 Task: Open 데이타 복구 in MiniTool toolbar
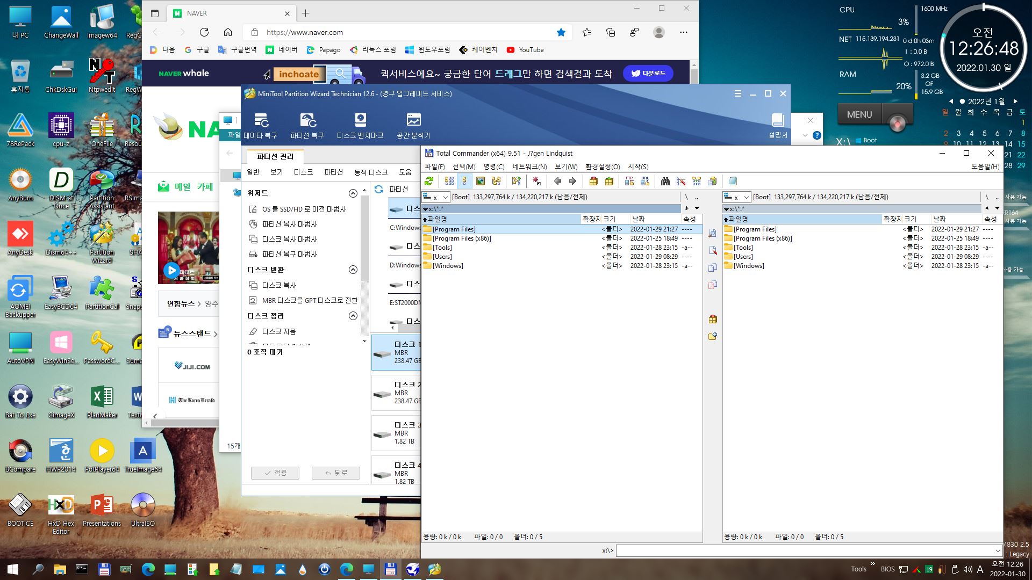coord(261,126)
